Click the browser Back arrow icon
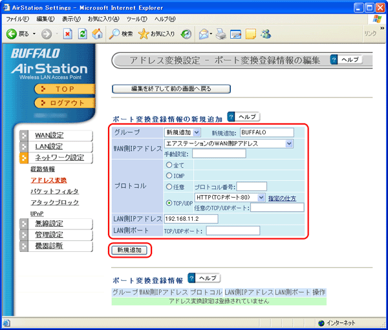The height and width of the screenshot is (330, 388). [x=11, y=33]
